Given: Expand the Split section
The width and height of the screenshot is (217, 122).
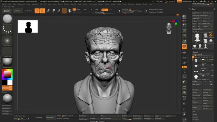Looking at the screenshot, I should pyautogui.click(x=194, y=111).
